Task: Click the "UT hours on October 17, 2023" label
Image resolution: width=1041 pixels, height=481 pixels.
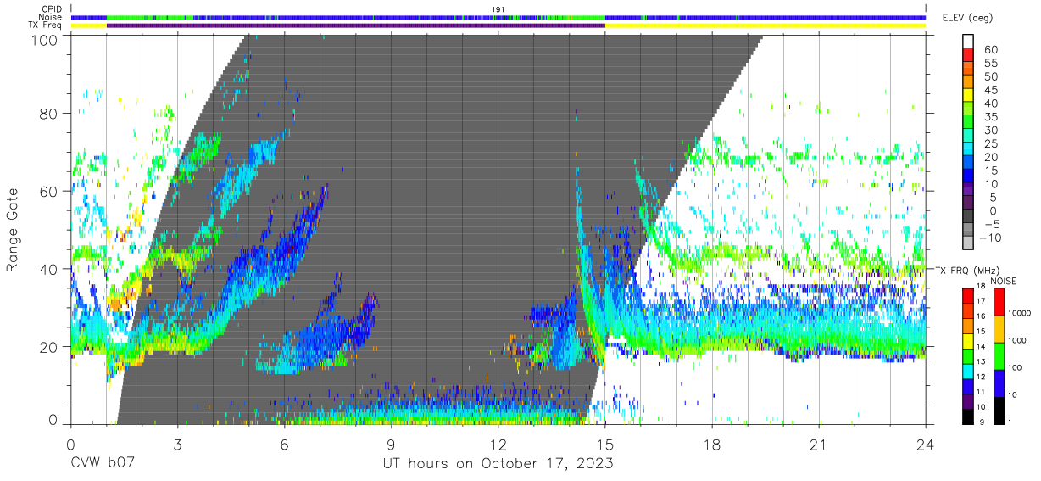Action: [x=498, y=464]
